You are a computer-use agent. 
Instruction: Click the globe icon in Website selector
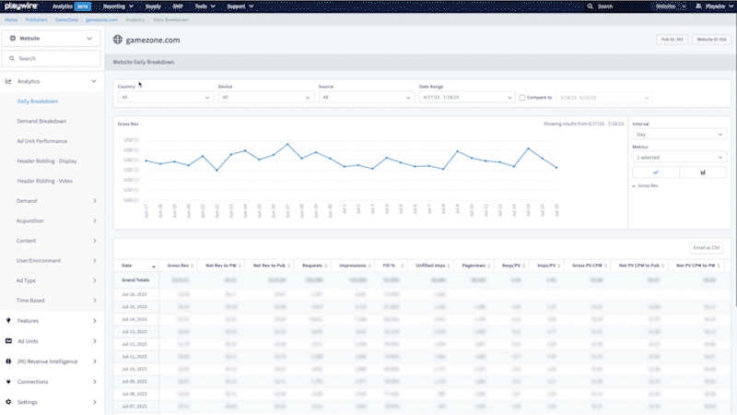pos(13,38)
